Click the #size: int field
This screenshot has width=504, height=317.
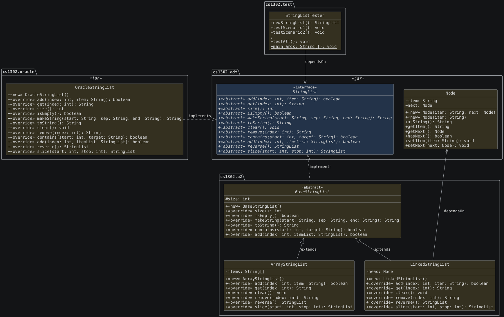238,199
